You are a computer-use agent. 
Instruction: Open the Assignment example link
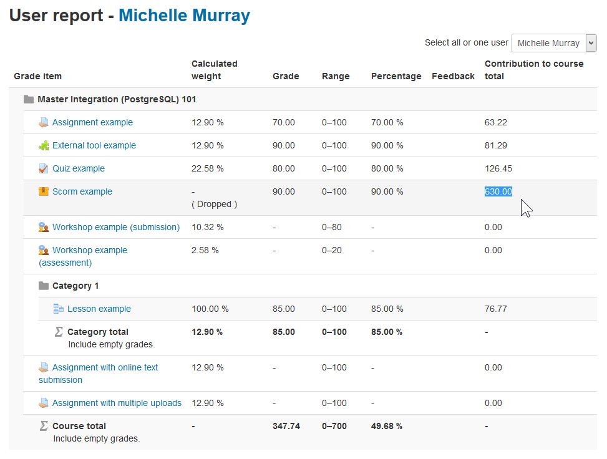tap(92, 122)
